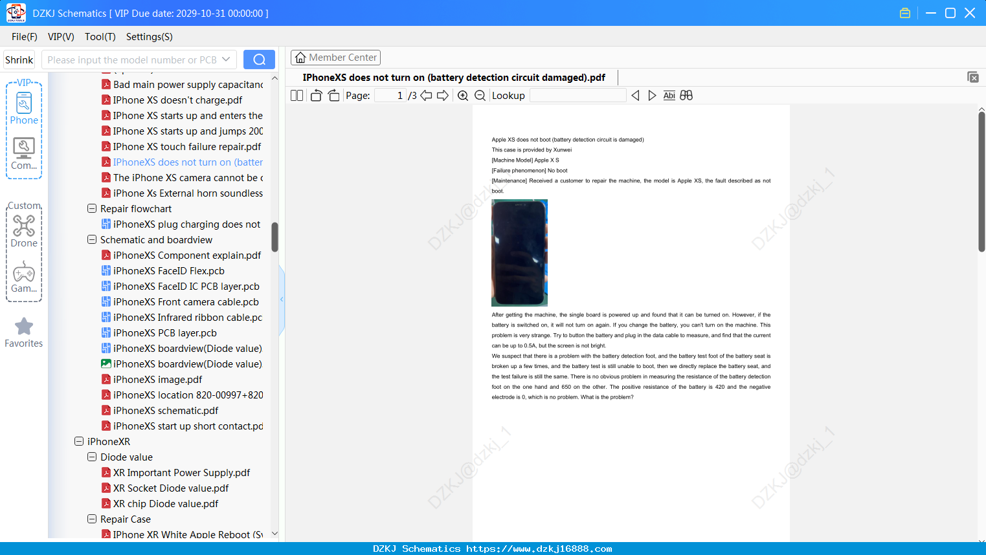This screenshot has width=986, height=555.
Task: Collapse the Repair flowchart tree node
Action: click(92, 209)
